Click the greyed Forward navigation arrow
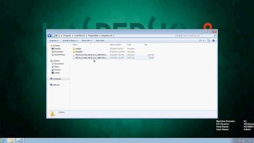 click(x=53, y=36)
